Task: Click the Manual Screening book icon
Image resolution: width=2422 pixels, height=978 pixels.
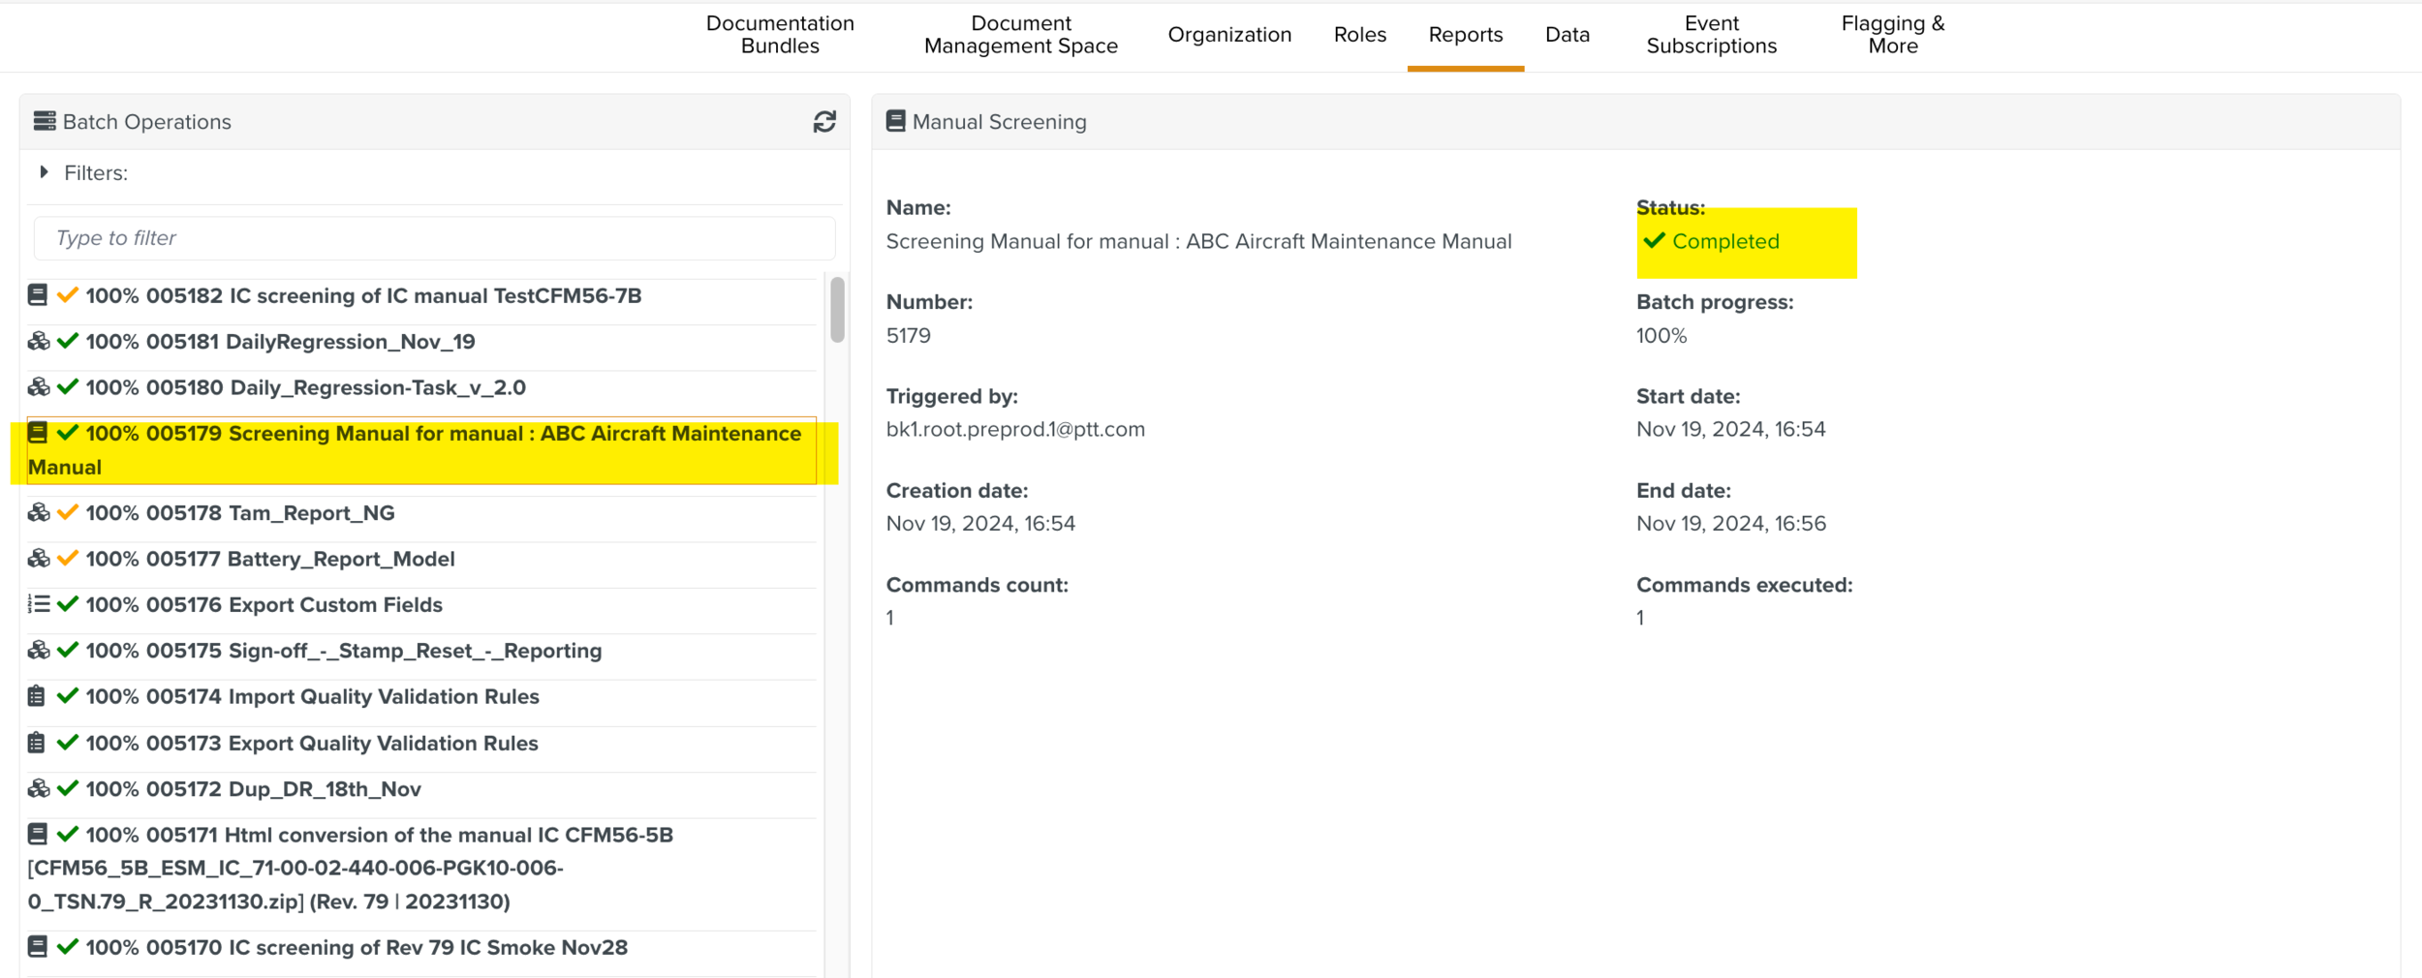Action: click(x=895, y=121)
